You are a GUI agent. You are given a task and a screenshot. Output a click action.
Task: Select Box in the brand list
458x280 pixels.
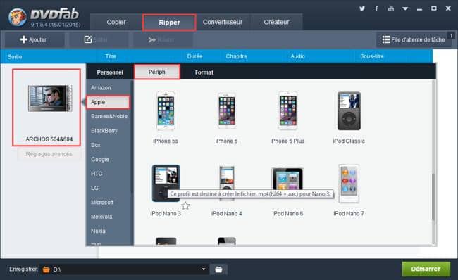[x=96, y=145]
